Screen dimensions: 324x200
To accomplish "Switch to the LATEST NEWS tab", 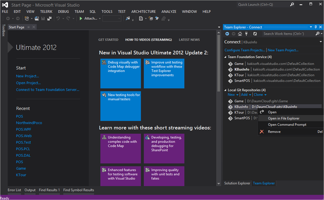I will 189,40.
